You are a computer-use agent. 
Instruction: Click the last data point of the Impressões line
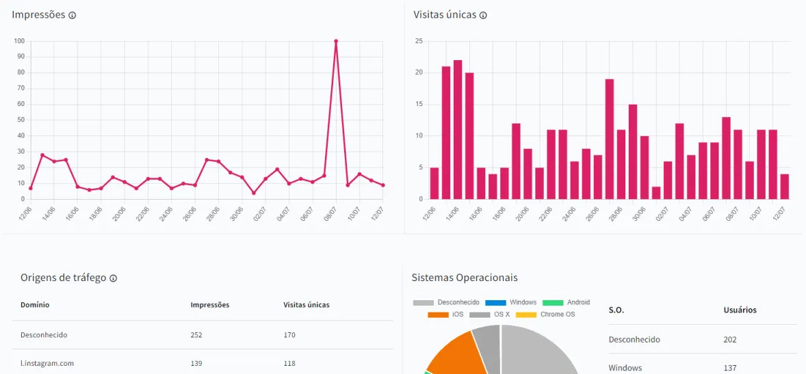[x=383, y=185]
